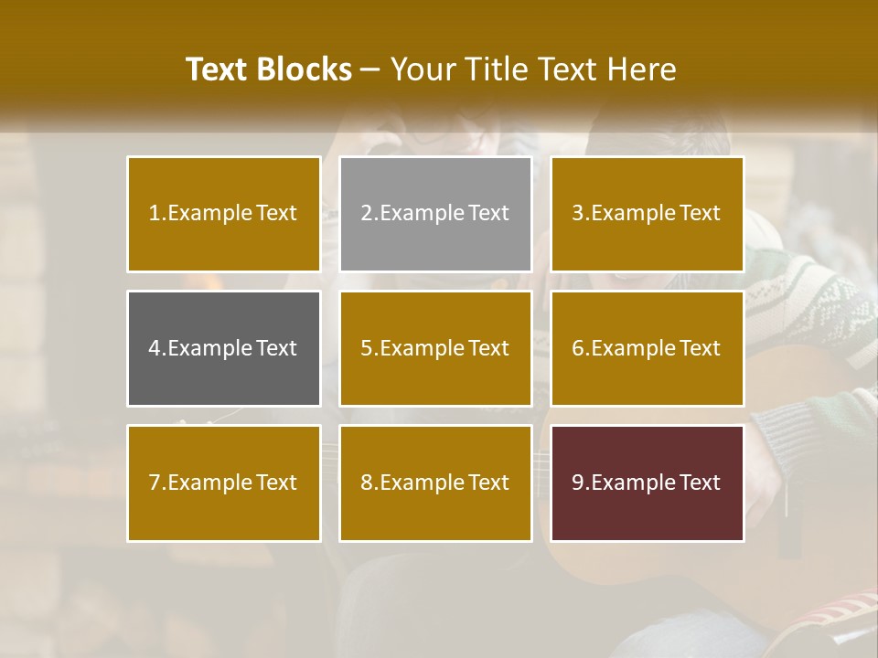Click the golden header band left of title
This screenshot has width=878, height=658.
pos(82,64)
